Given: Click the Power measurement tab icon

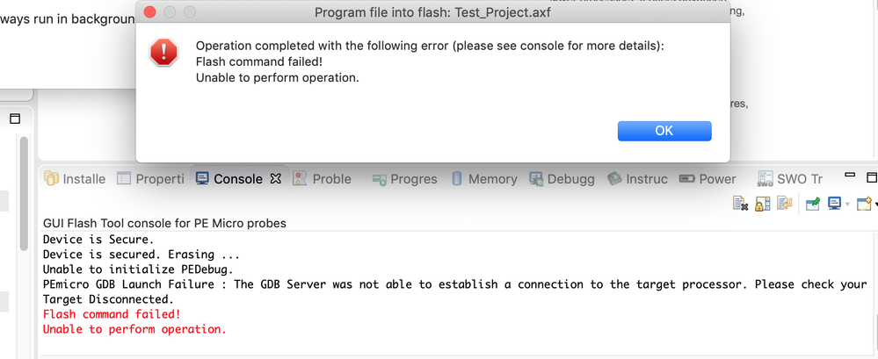Looking at the screenshot, I should 687,179.
